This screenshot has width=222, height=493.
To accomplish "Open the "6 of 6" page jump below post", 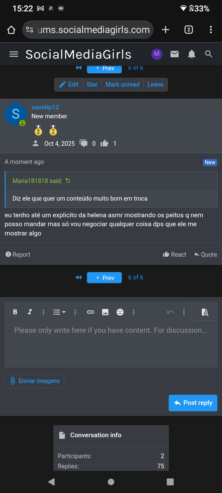I will [136, 277].
